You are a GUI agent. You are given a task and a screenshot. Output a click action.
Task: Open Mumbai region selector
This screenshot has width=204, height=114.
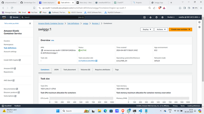[171, 17]
